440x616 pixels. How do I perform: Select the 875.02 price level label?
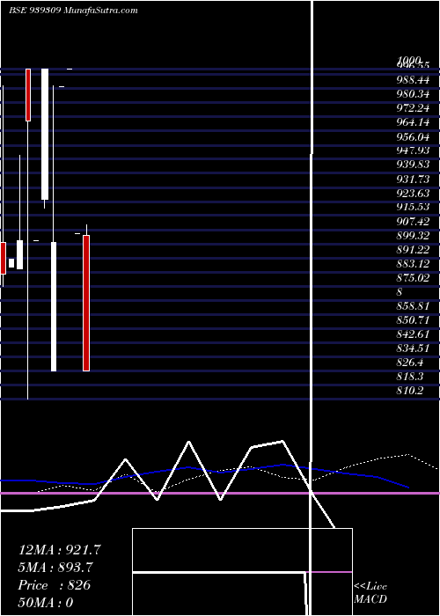[413, 278]
